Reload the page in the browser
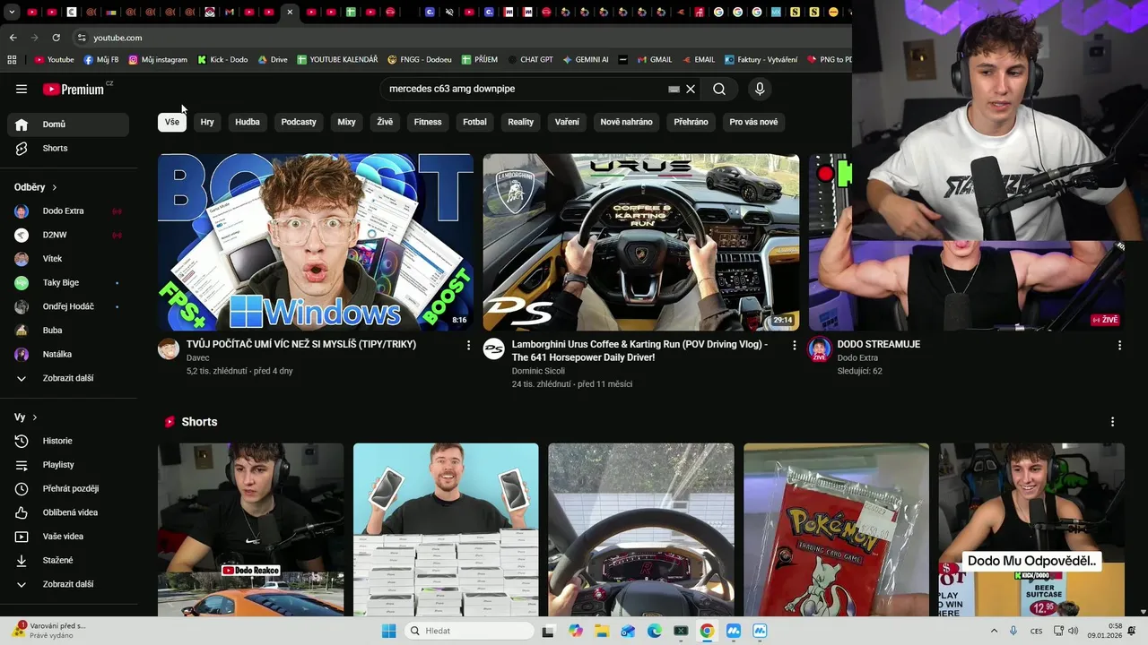Image resolution: width=1148 pixels, height=645 pixels. coord(56,38)
